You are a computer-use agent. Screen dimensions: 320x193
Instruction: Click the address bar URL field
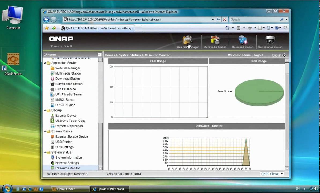tap(137, 19)
